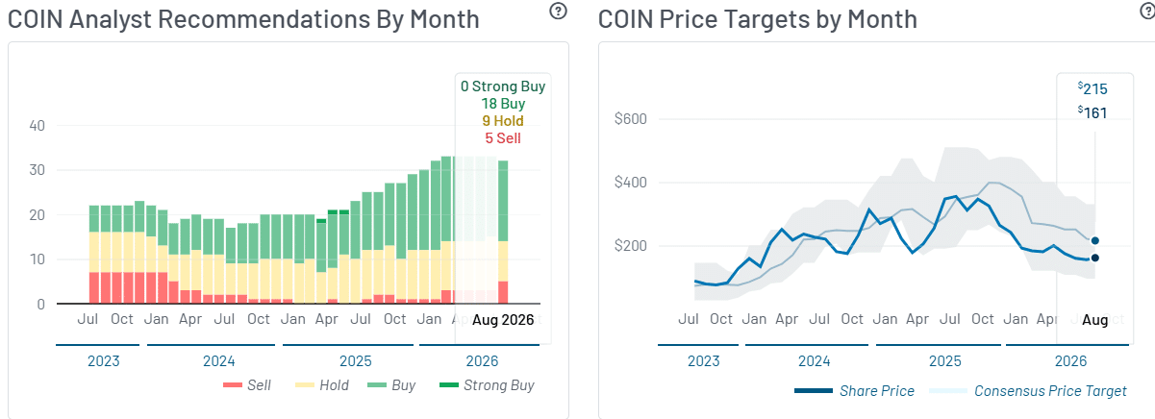Click the $215 consensus target data point
This screenshot has height=419, width=1155.
1095,240
